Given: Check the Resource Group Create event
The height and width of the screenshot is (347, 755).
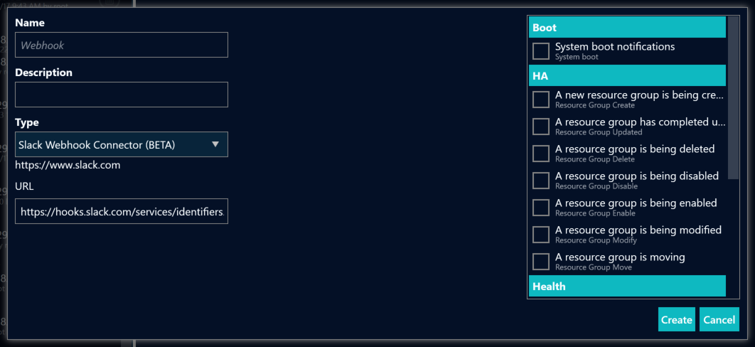Looking at the screenshot, I should pos(541,100).
